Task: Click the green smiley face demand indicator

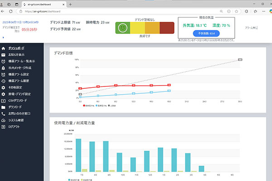Action: (121, 29)
